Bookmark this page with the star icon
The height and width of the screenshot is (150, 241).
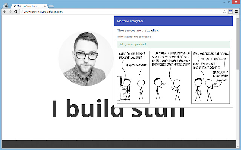pos(224,12)
